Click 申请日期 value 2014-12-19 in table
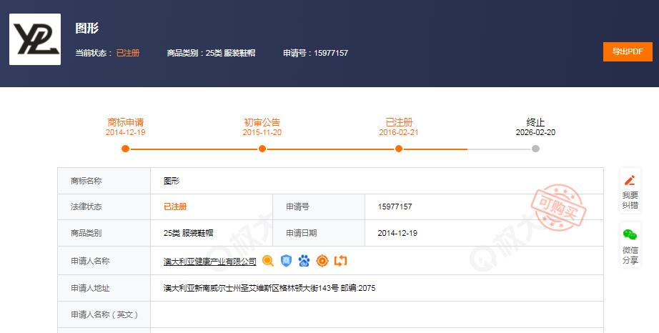 (x=397, y=233)
